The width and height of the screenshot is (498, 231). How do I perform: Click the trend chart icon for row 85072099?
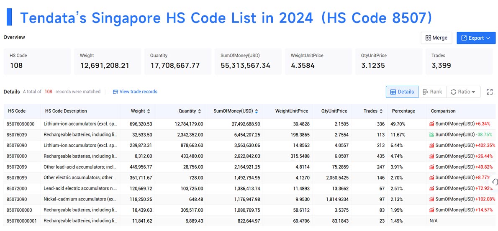coord(431,167)
